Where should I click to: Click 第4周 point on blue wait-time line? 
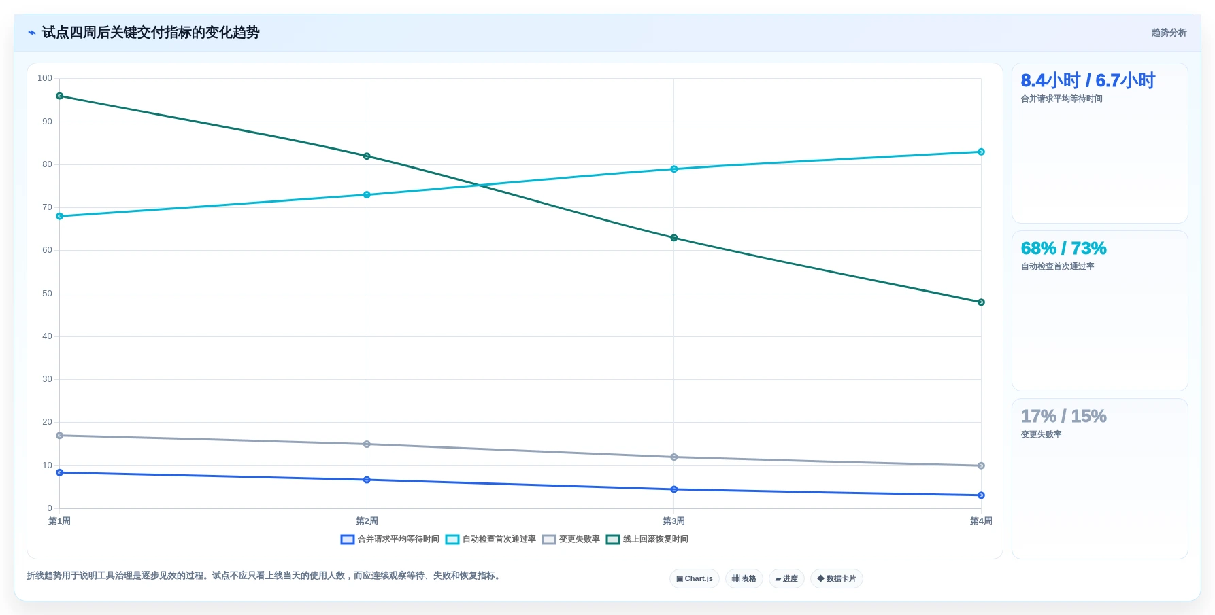point(981,495)
